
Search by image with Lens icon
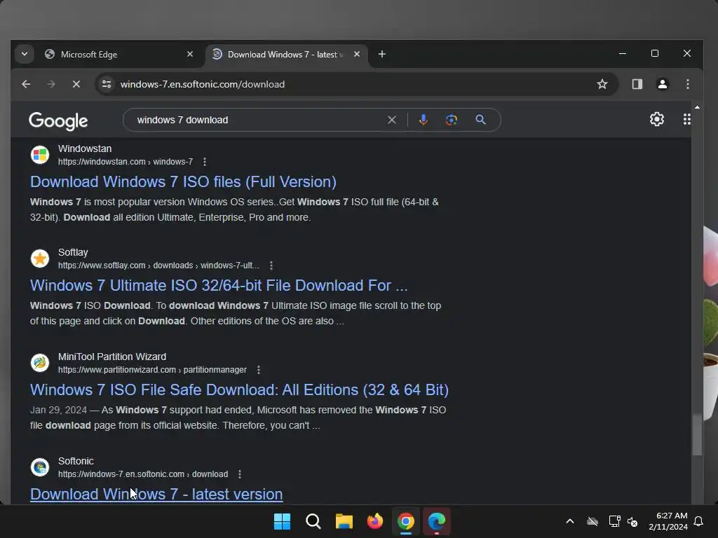tap(452, 120)
